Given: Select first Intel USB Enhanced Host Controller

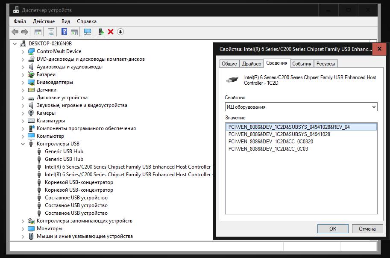Looking at the screenshot, I should [x=129, y=167].
